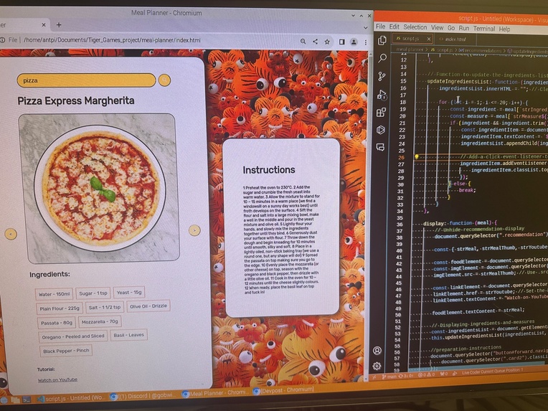
Task: Open the tab search chevron in Chromium
Action: pos(366,27)
